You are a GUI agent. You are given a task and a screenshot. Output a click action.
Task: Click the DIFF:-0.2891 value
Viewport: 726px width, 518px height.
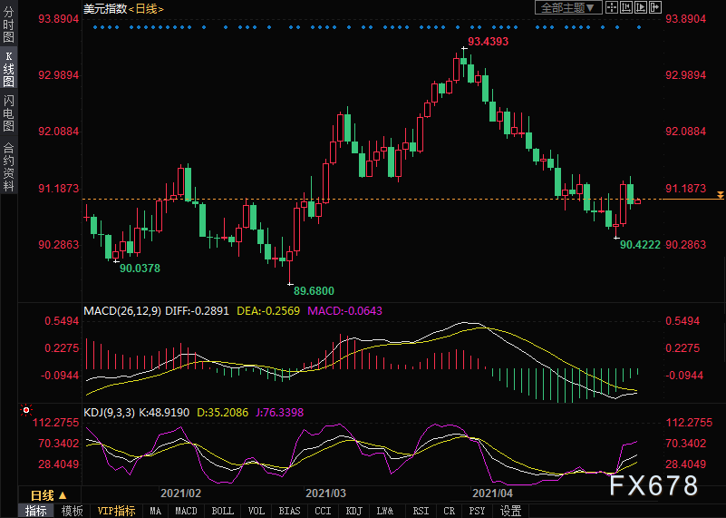tap(198, 311)
